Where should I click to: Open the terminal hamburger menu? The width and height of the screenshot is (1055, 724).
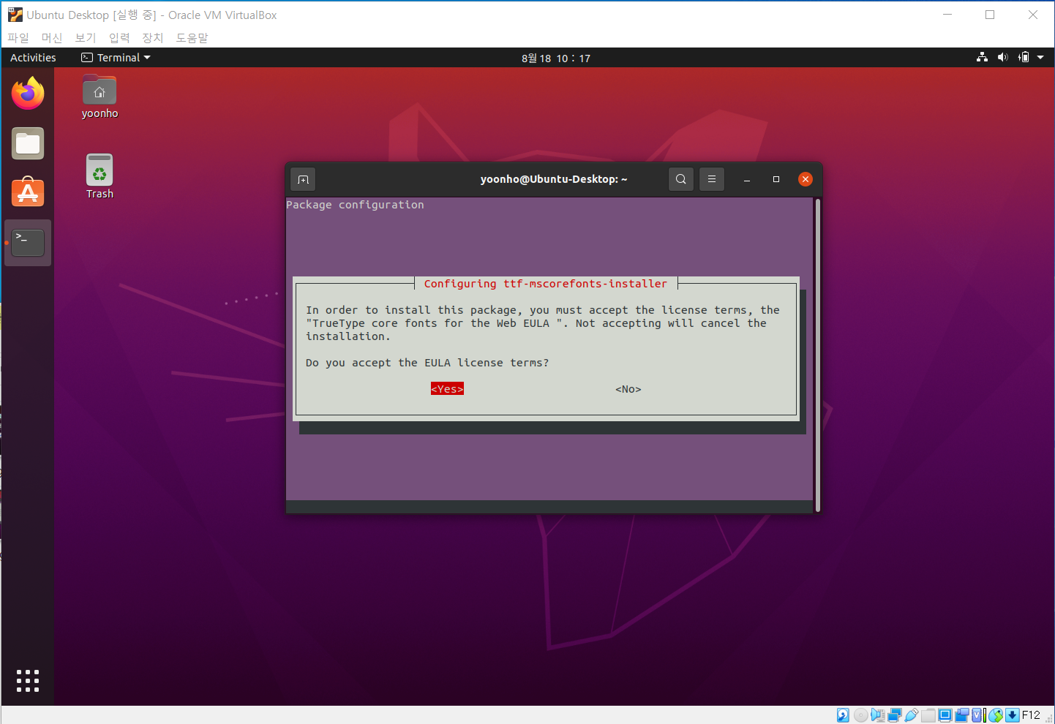[x=712, y=179]
